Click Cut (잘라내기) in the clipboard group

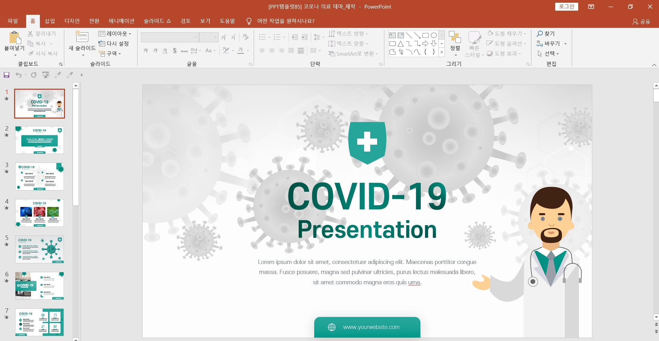(x=42, y=34)
